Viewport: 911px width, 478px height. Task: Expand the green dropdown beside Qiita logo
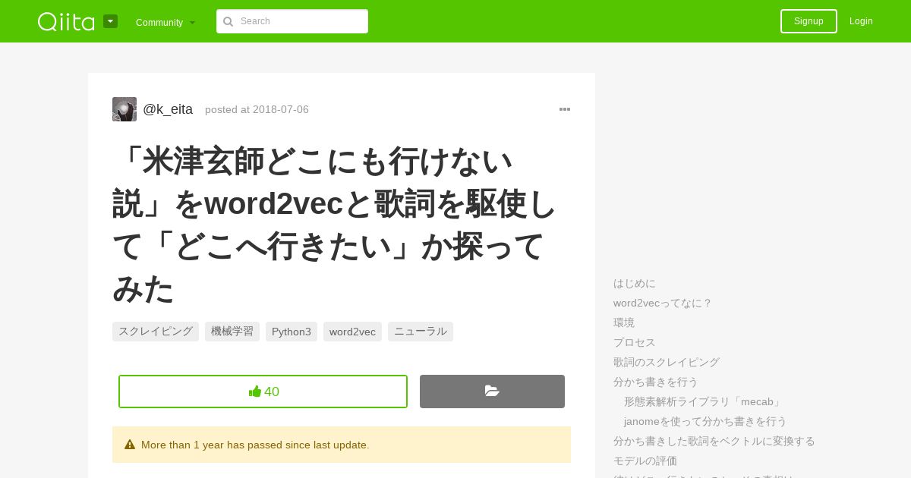click(x=110, y=21)
